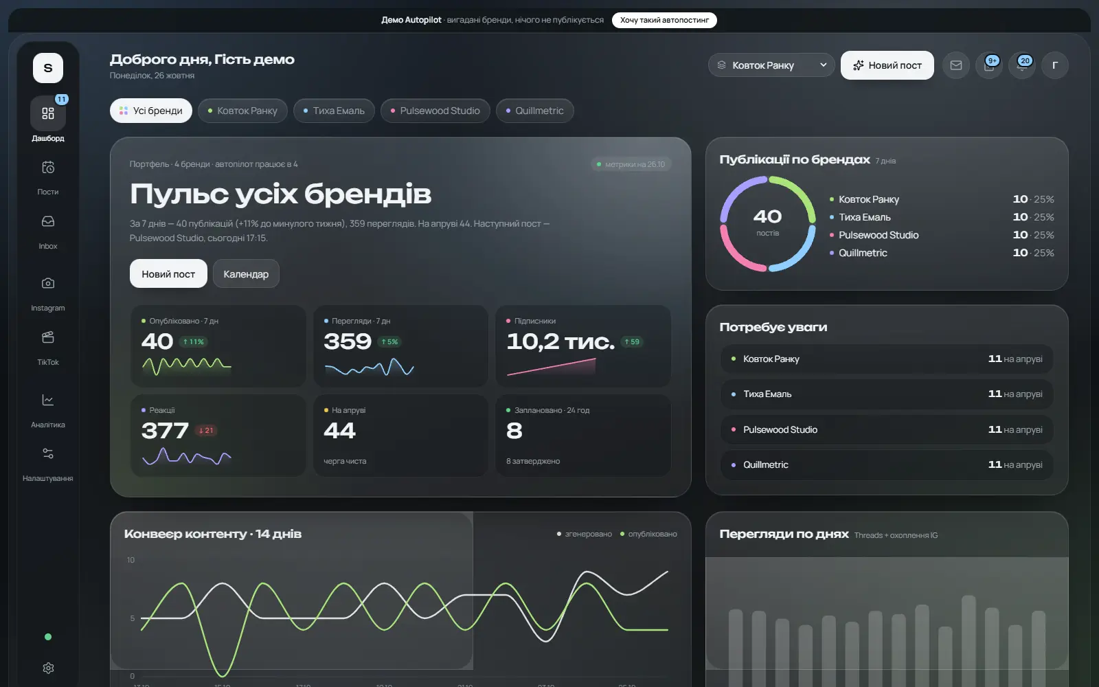Viewport: 1099px width, 687px height.
Task: Open the header icon with 9+ badge
Action: pyautogui.click(x=989, y=65)
